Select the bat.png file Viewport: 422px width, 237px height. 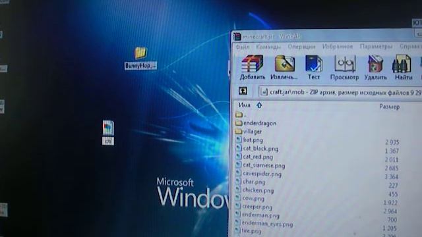coord(249,140)
